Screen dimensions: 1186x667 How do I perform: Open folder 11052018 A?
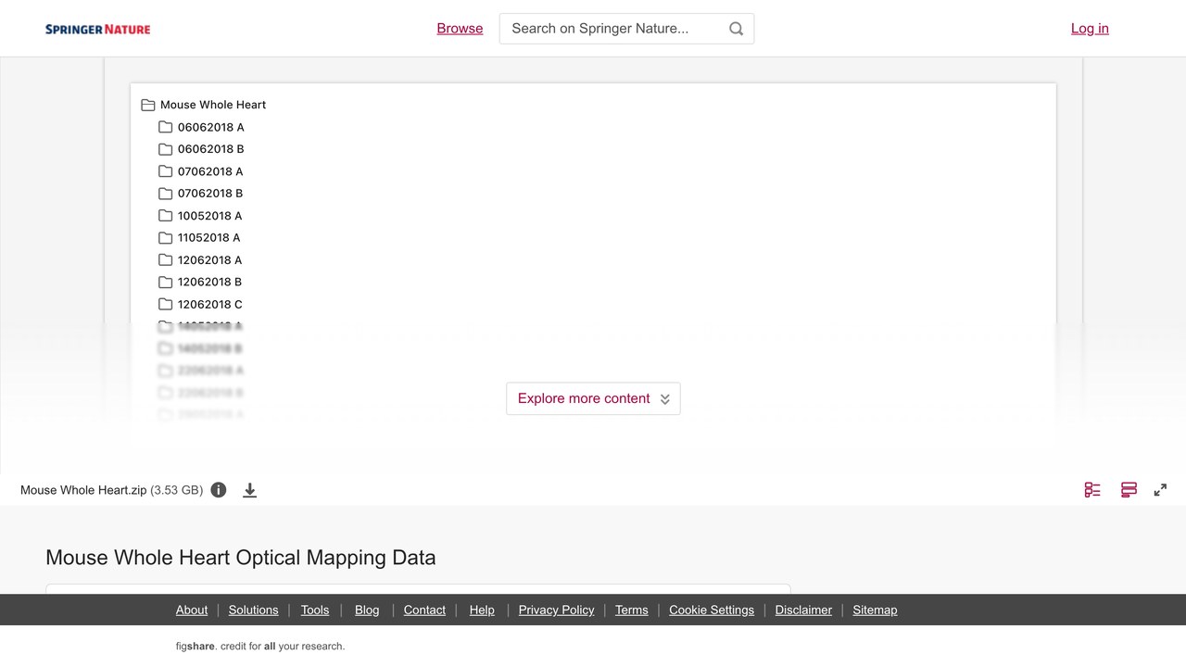[x=199, y=238]
